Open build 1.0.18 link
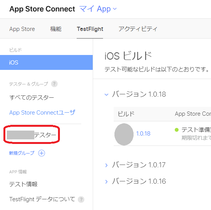211x210 pixels. click(x=143, y=134)
